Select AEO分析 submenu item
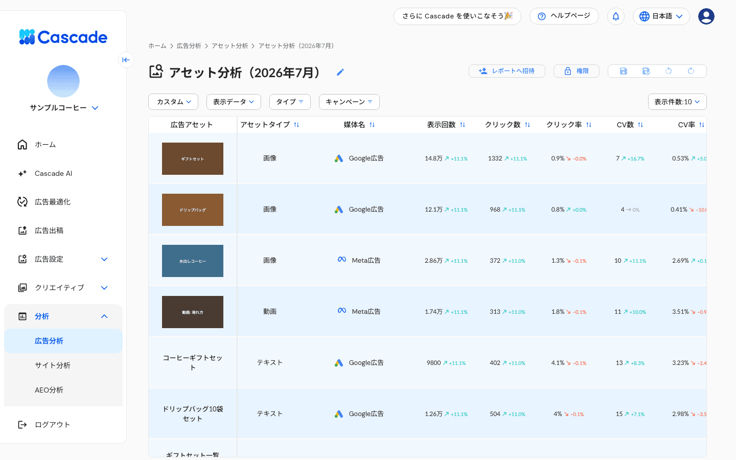Viewport: 736px width, 460px height. tap(63, 390)
